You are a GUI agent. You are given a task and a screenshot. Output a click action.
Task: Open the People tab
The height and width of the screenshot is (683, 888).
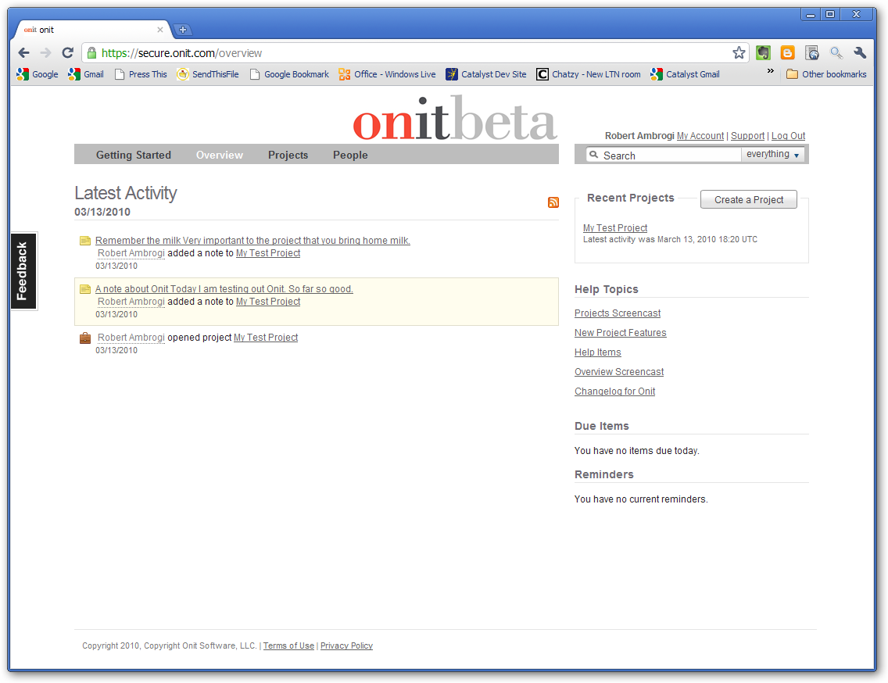pos(350,156)
